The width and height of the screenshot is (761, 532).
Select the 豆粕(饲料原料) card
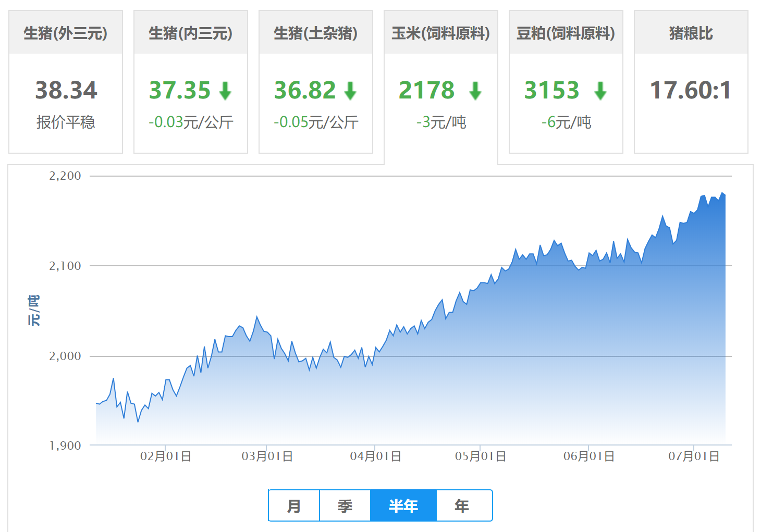[x=566, y=82]
